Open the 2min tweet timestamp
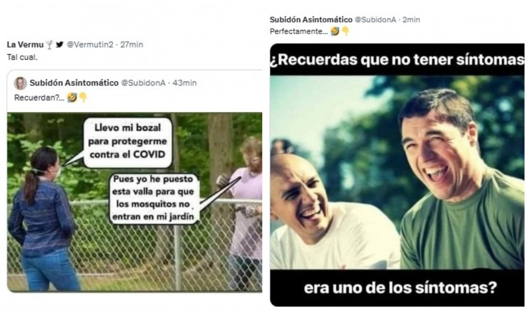Viewport: 531px width, 318px height. click(411, 20)
